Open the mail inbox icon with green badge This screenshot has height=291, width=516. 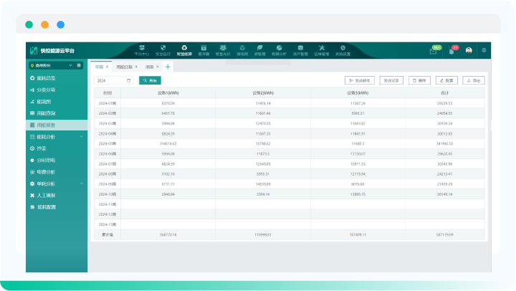coord(434,51)
